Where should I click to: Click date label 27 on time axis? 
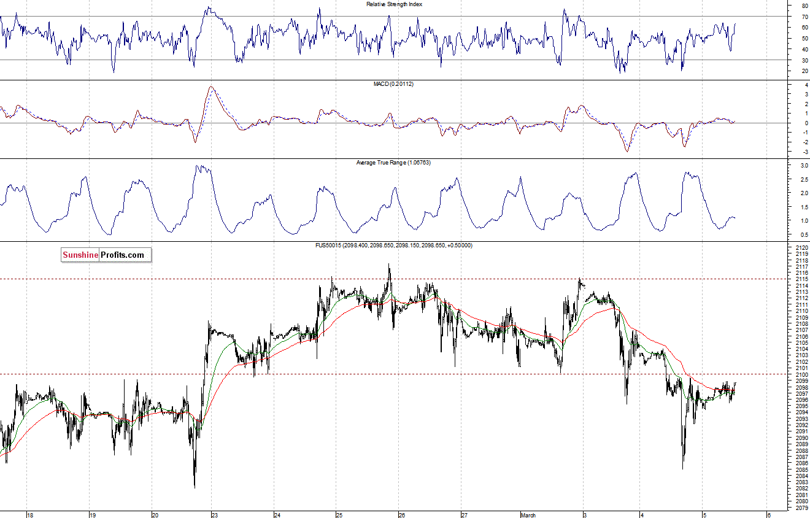pos(465,515)
